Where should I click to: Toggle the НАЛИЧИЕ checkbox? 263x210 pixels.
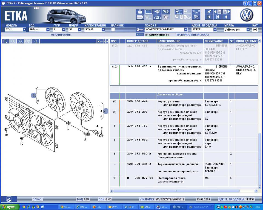113,30
